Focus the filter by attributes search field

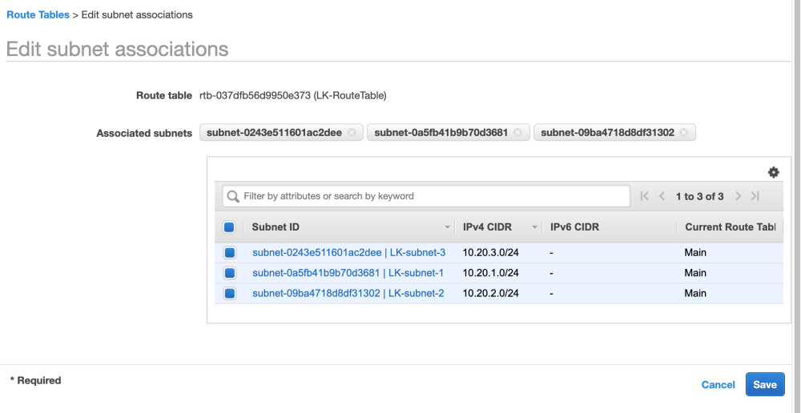click(x=433, y=196)
